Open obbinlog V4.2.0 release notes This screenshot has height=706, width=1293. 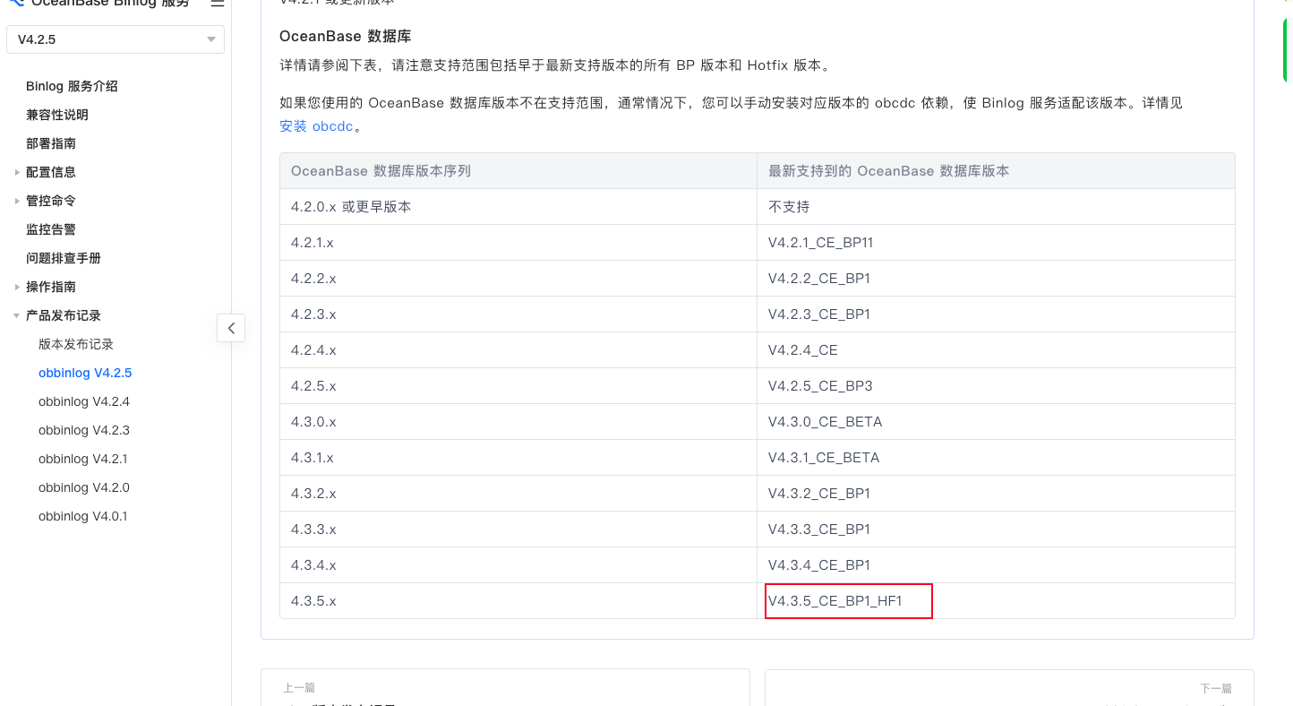(x=84, y=487)
